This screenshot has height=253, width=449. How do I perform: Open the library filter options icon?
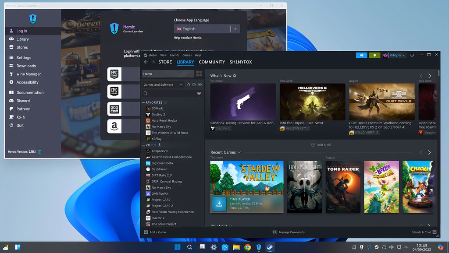(x=200, y=93)
